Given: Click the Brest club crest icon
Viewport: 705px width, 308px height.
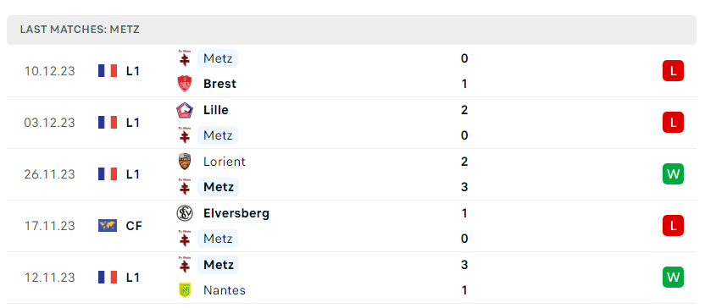Looking at the screenshot, I should [185, 84].
